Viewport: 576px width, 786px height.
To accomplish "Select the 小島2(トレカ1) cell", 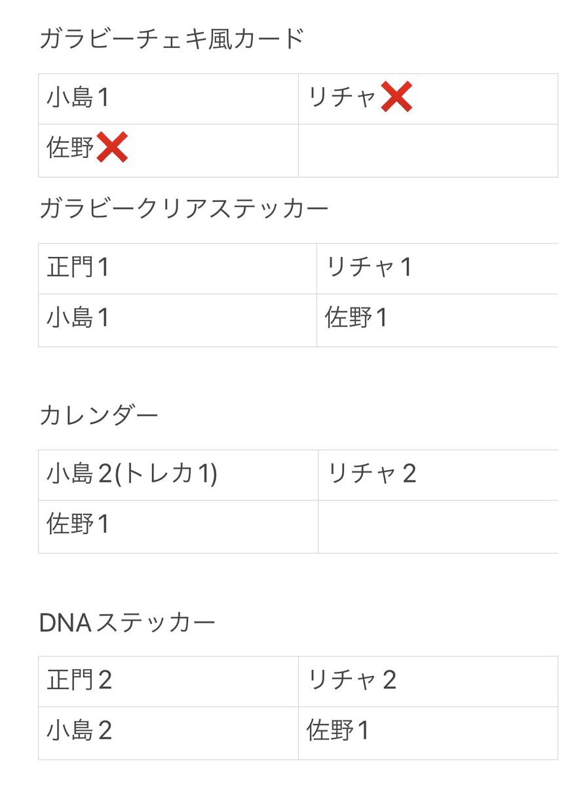I will pyautogui.click(x=178, y=475).
